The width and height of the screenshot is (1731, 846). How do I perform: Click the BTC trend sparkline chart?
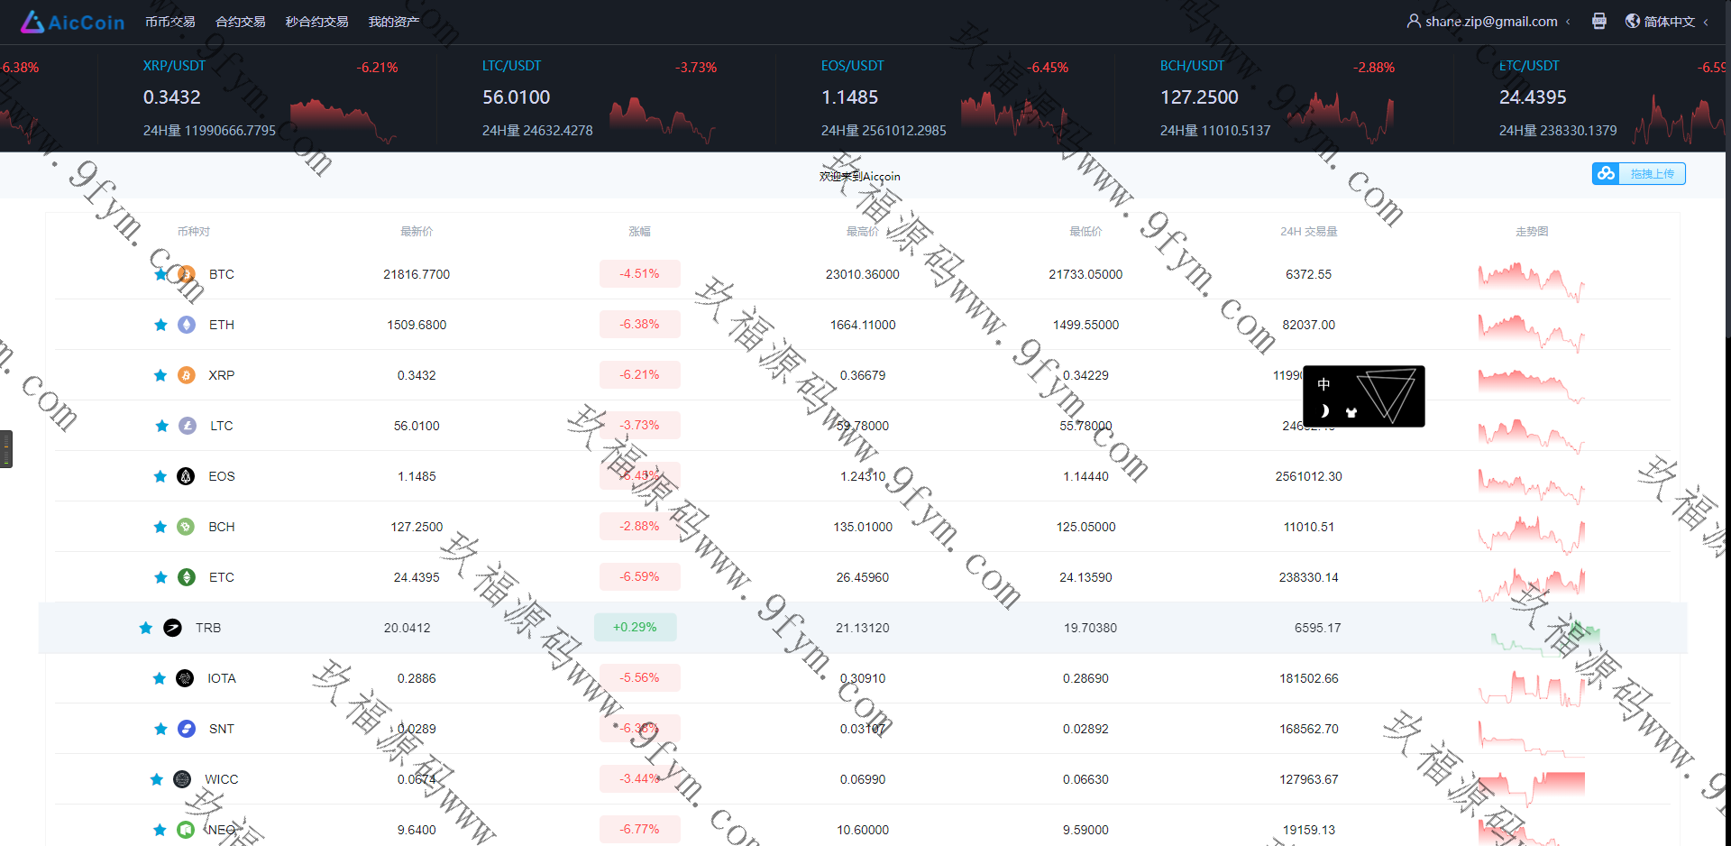coord(1531,279)
